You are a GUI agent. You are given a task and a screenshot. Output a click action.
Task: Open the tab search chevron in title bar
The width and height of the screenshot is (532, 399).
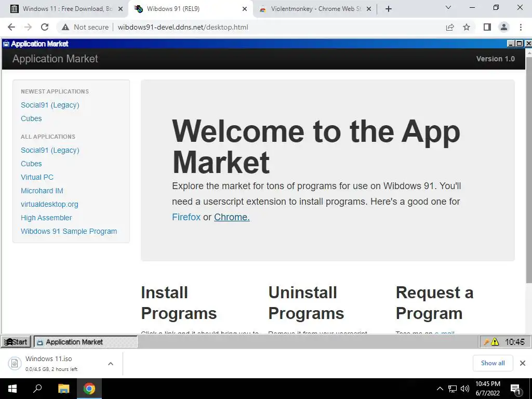point(448,7)
